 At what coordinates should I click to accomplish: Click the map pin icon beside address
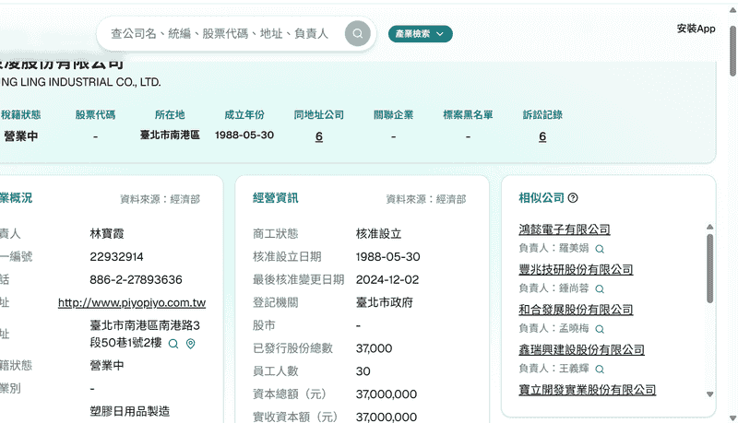pos(191,344)
